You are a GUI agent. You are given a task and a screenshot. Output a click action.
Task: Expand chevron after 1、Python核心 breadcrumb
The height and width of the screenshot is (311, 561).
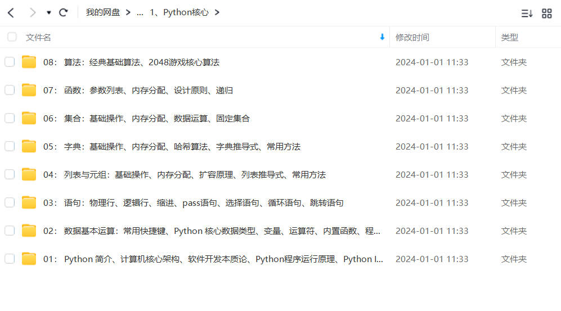coord(217,12)
